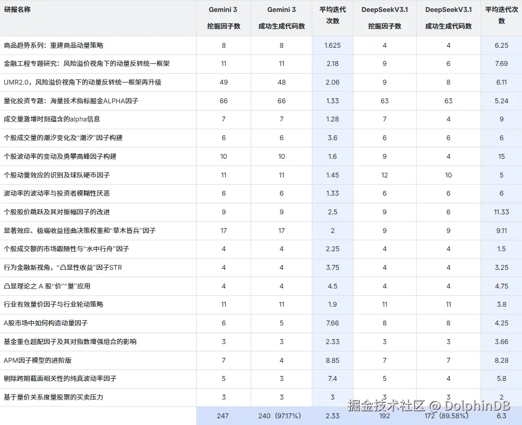Viewport: 522px width, 425px height.
Task: Select row title 凸显理论之 A 股“价”“量”应用
Action: click(47, 286)
